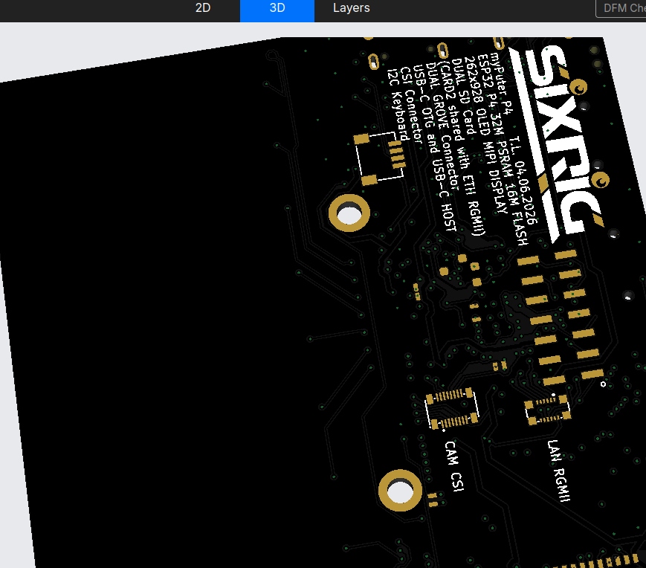Click the lower gold mounting hole

(400, 491)
